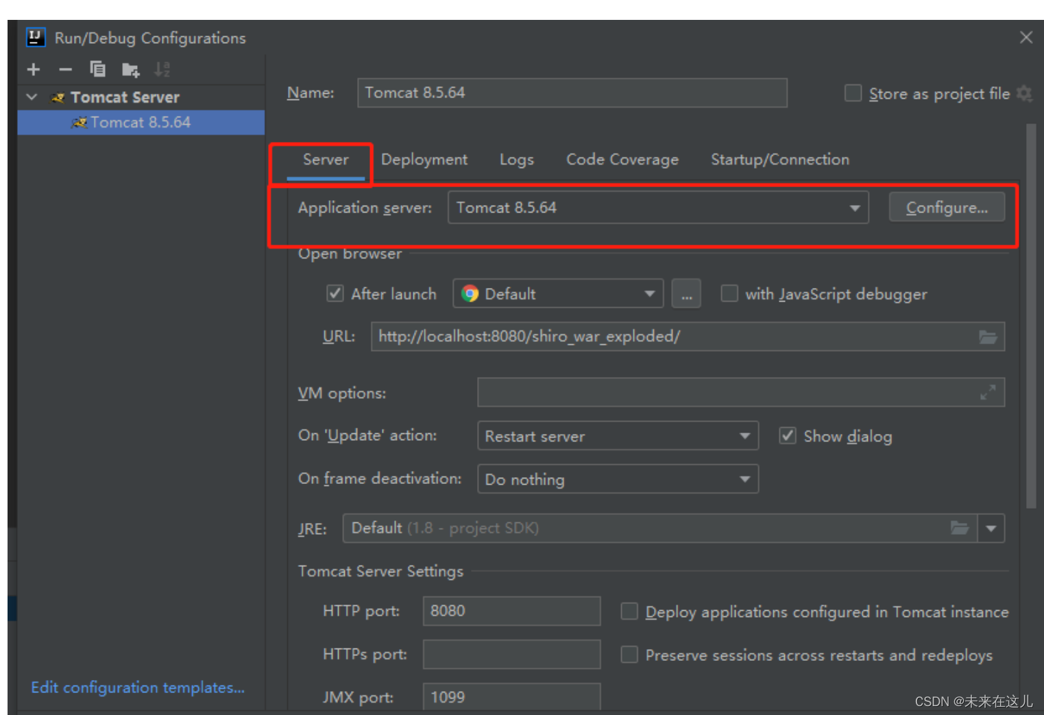This screenshot has width=1044, height=715.
Task: Open the JRE dropdown arrow
Action: click(991, 528)
